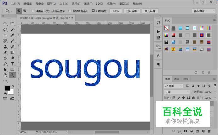Select the Zoom tool in the toolbox
Screen dimensions: 218x135
[12, 75]
